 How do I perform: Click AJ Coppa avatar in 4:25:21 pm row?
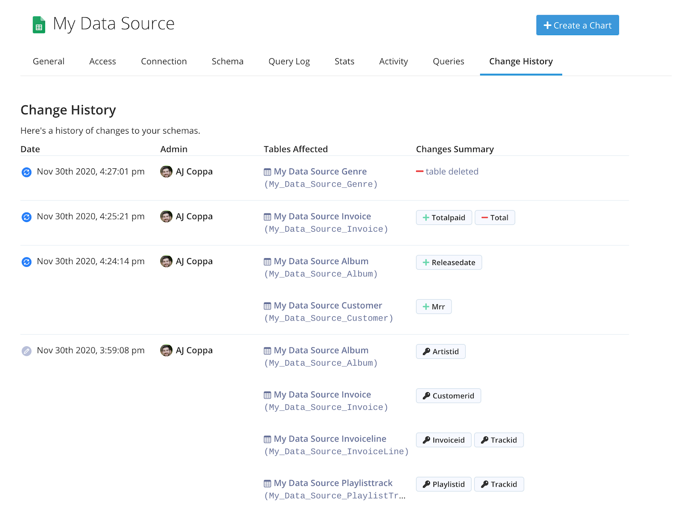click(x=166, y=216)
